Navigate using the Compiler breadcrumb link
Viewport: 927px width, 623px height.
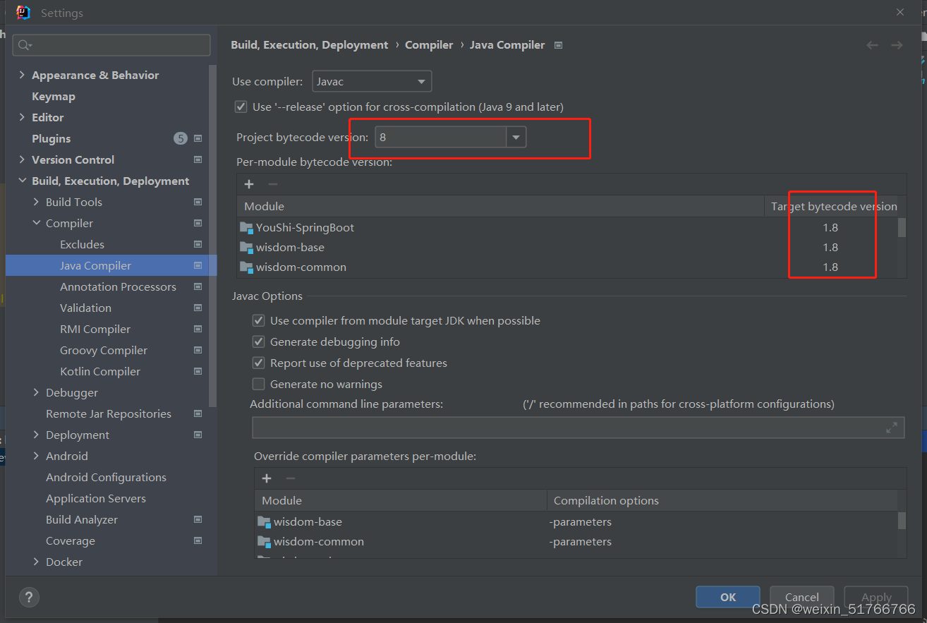point(429,44)
